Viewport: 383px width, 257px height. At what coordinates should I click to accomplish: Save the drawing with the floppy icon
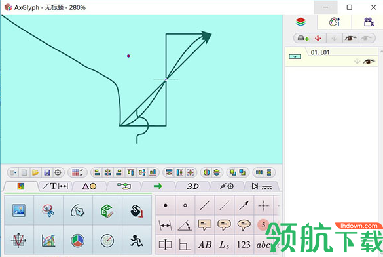tap(46, 172)
